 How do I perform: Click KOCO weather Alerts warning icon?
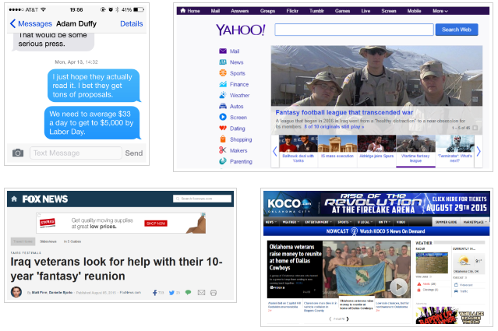click(419, 284)
